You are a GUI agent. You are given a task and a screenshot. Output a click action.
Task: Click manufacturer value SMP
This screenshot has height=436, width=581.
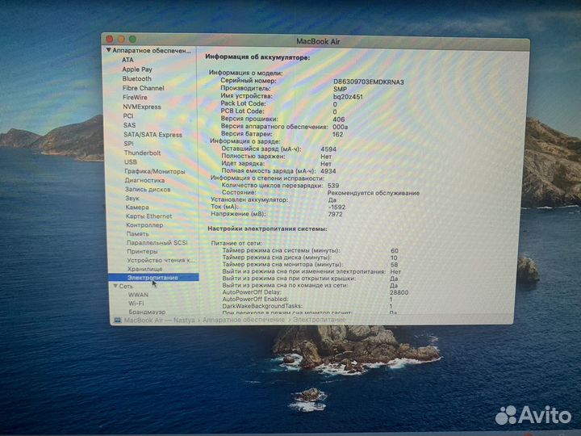(340, 89)
